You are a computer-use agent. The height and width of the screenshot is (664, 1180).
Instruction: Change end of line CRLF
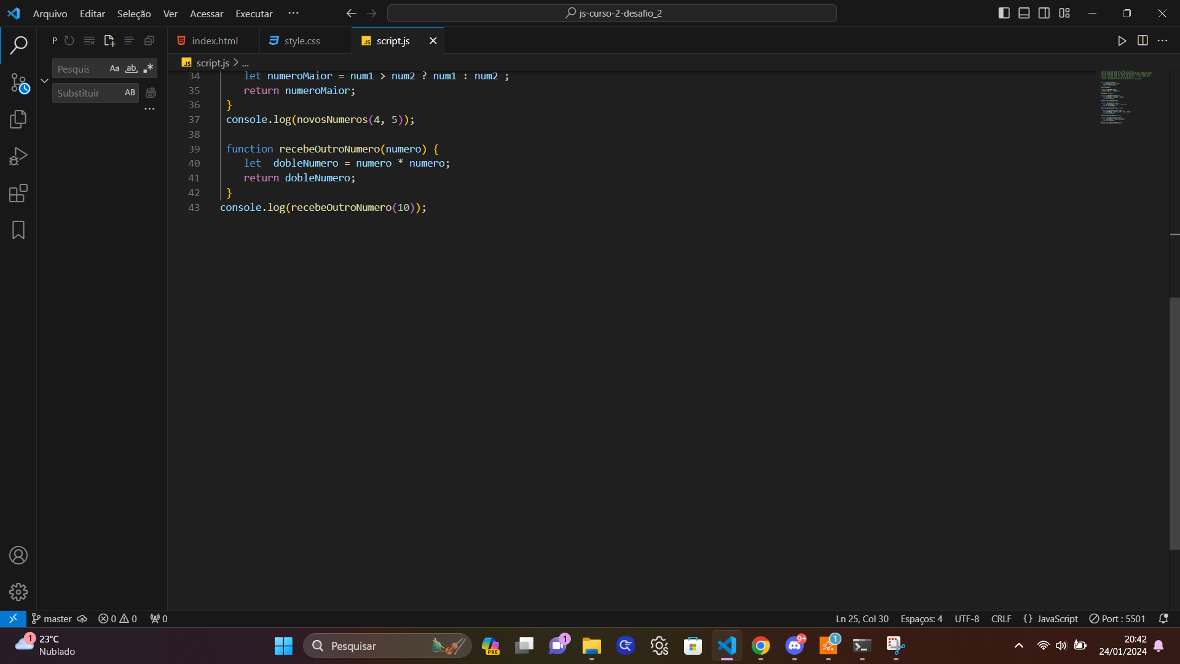[x=1001, y=619]
